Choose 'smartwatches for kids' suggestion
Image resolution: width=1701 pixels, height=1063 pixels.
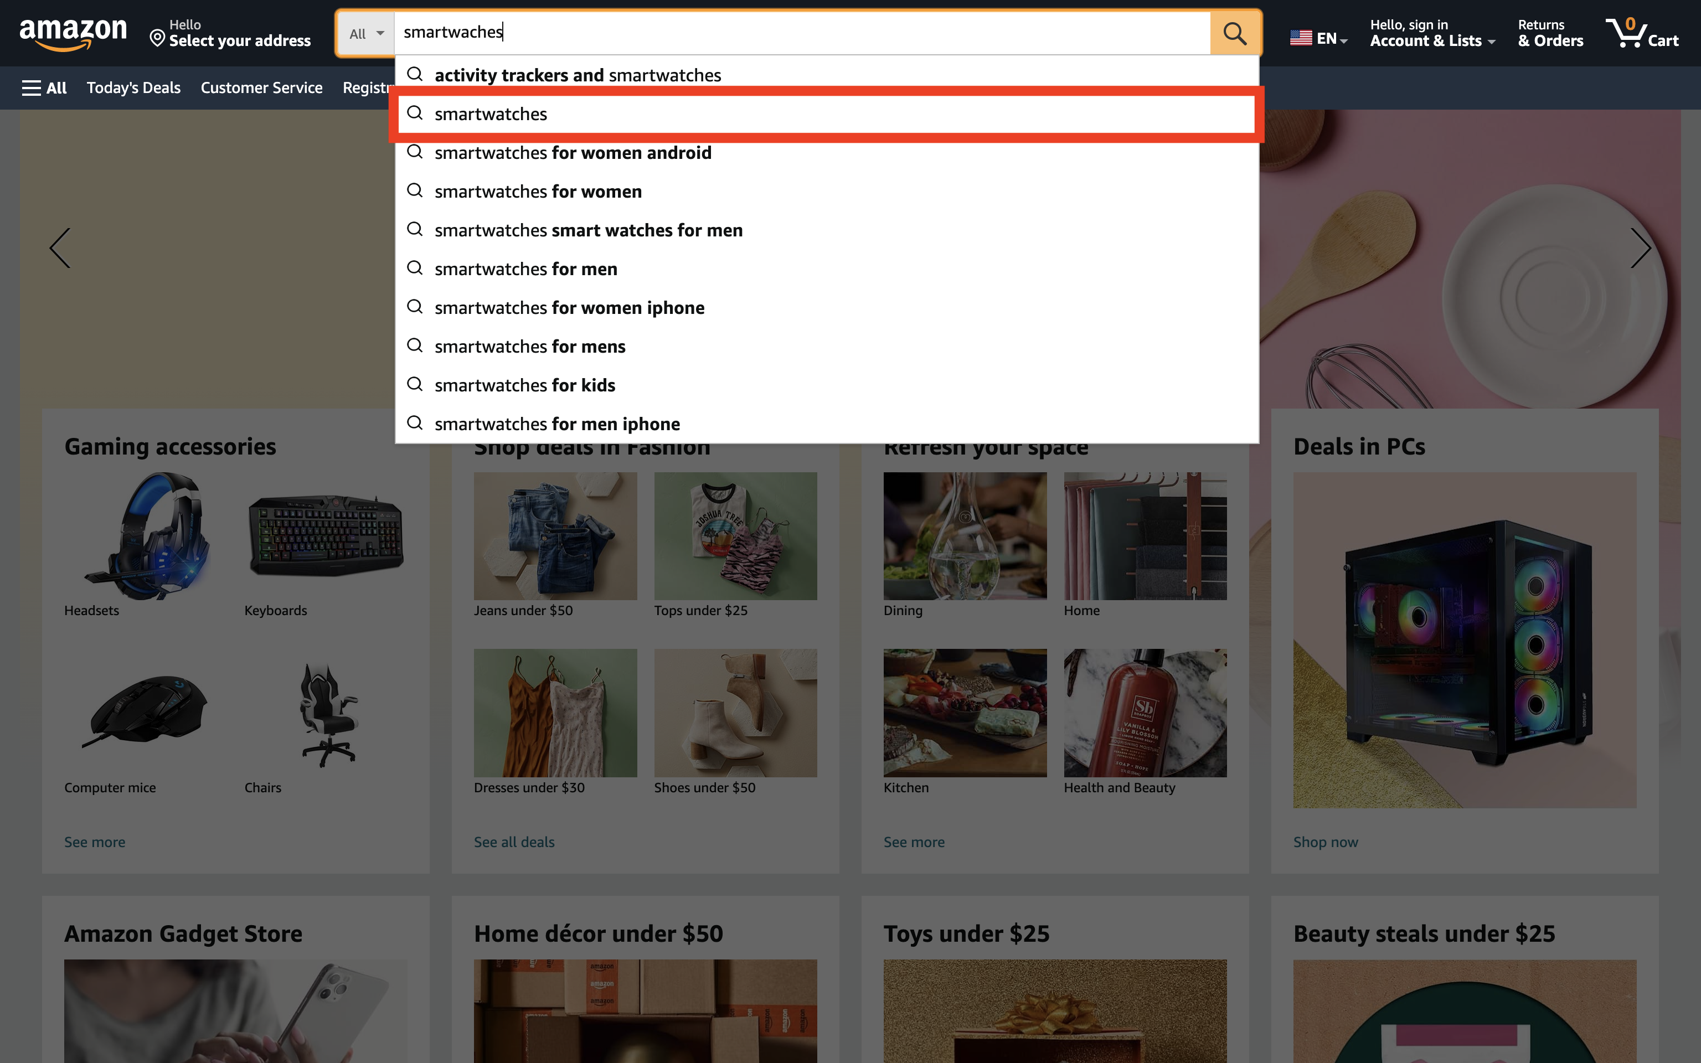point(524,385)
